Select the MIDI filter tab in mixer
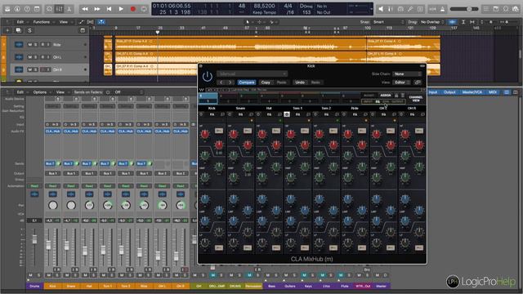The width and height of the screenshot is (523, 294). [492, 92]
